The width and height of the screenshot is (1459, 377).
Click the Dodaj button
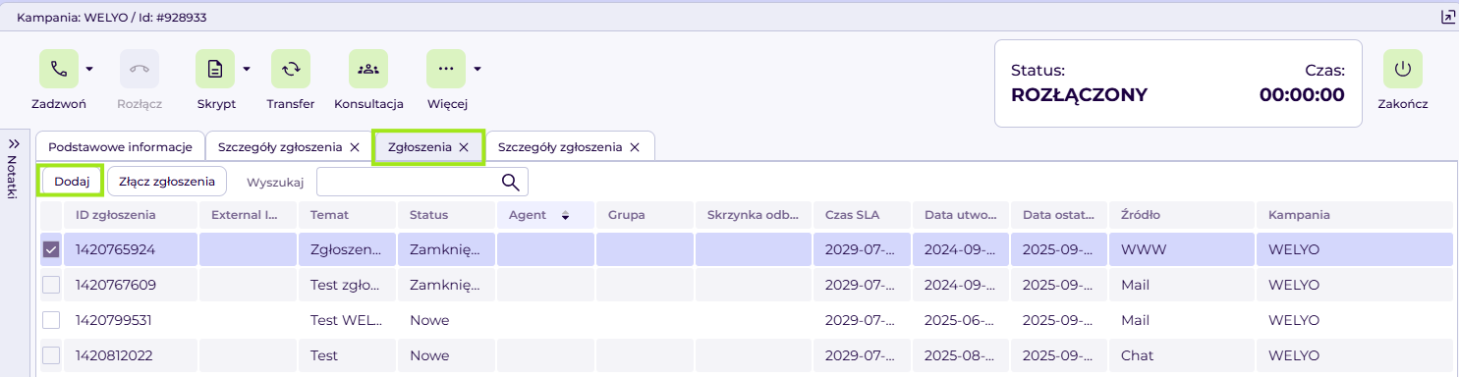[x=72, y=182]
